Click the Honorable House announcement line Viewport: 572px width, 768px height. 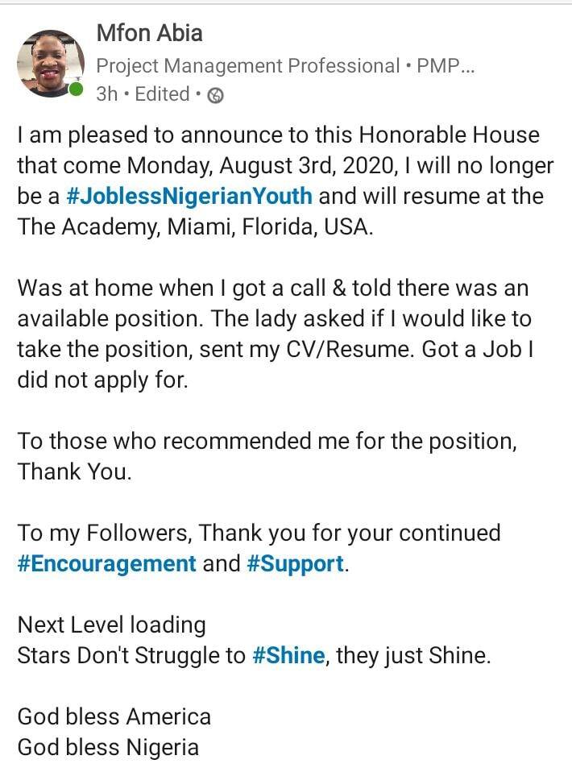click(278, 135)
